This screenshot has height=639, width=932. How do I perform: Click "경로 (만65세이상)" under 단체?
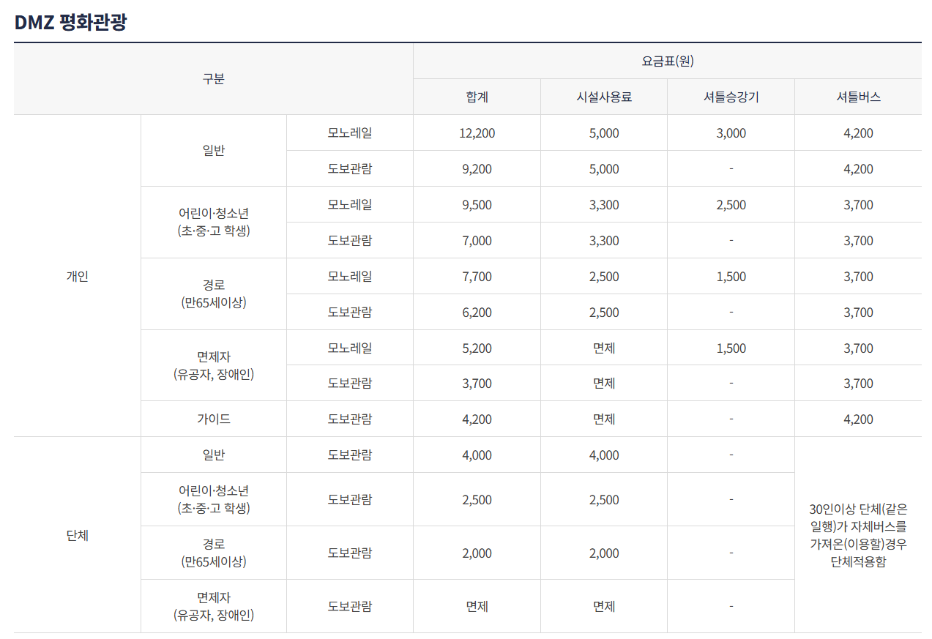point(213,553)
